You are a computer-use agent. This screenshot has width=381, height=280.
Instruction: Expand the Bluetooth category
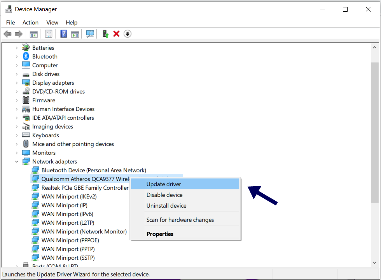17,56
